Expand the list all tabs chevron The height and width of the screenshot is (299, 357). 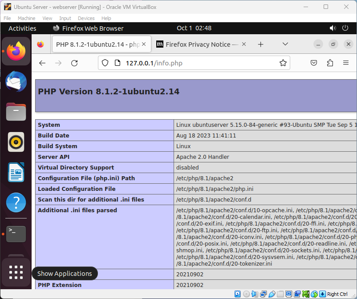click(x=285, y=44)
